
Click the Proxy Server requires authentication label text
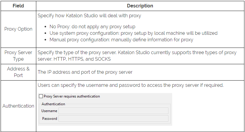click(72, 96)
